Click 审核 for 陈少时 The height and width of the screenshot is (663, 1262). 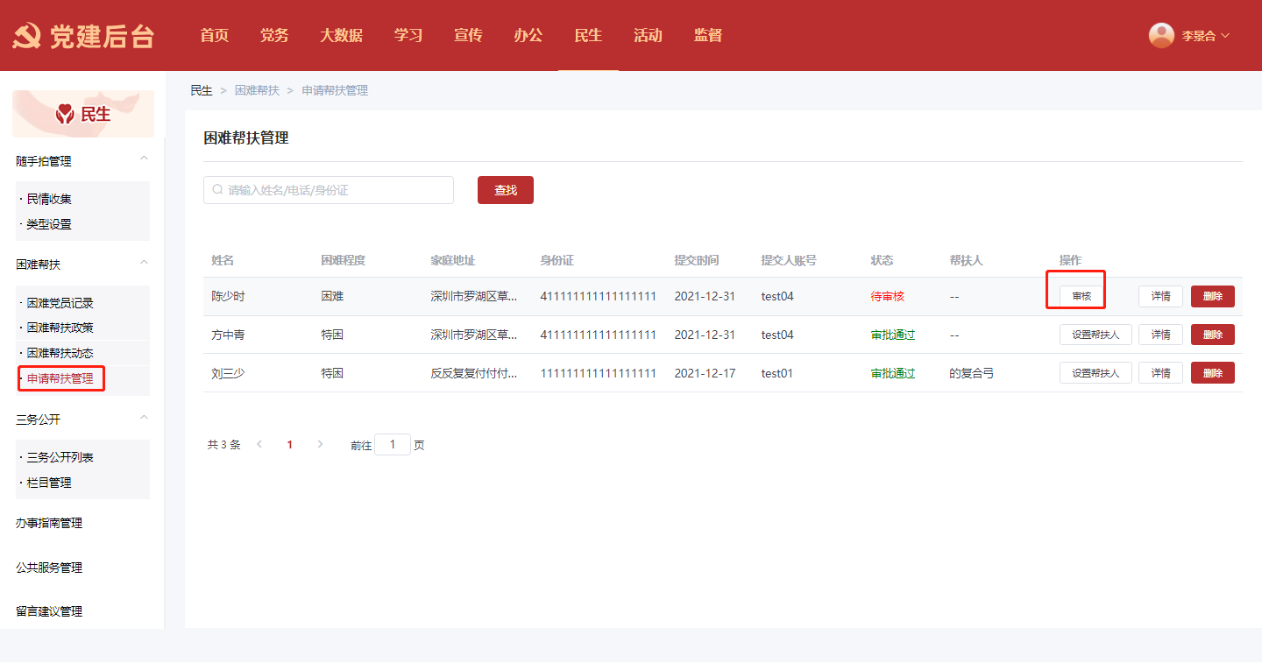click(x=1081, y=296)
